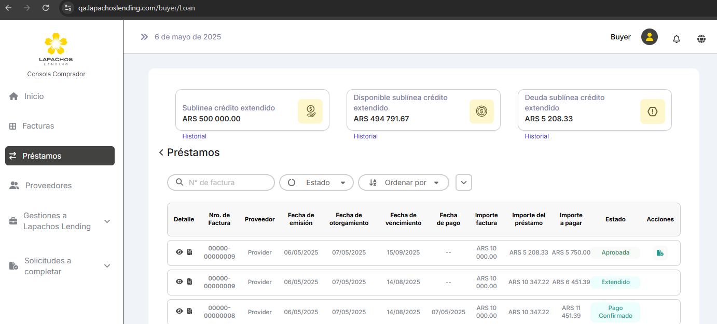This screenshot has width=717, height=324.
Task: Open Historial link under Deuda sublínea card
Action: tap(536, 136)
